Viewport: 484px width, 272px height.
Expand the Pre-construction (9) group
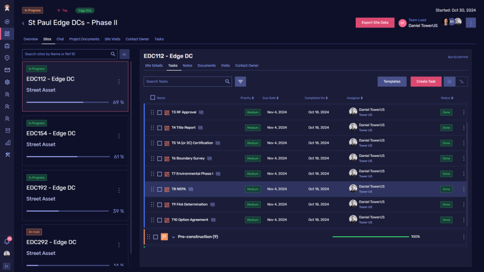pos(173,237)
